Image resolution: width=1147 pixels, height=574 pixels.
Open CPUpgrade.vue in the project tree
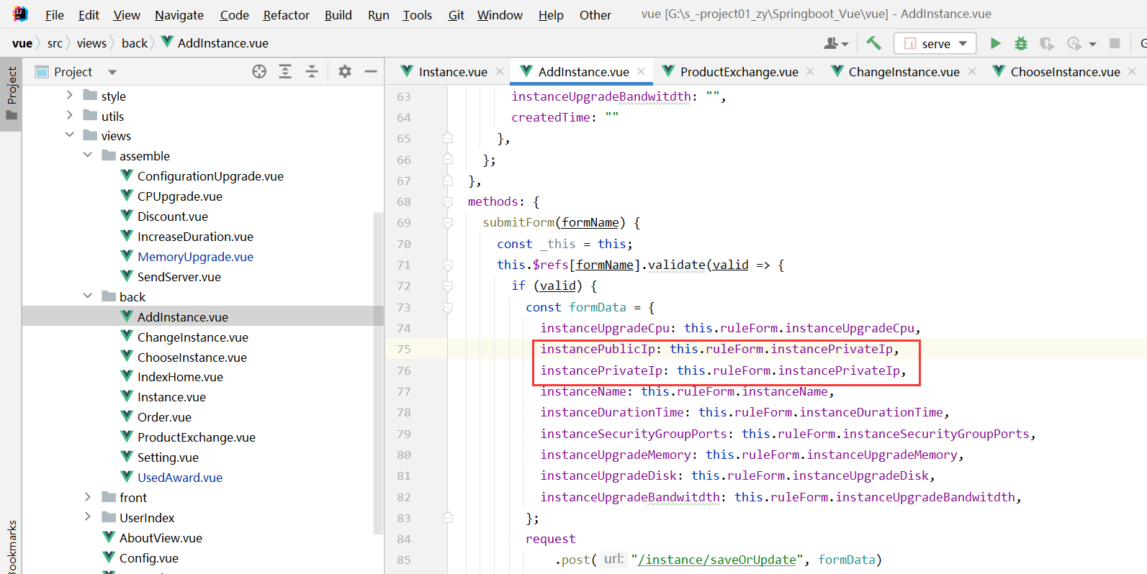click(179, 196)
